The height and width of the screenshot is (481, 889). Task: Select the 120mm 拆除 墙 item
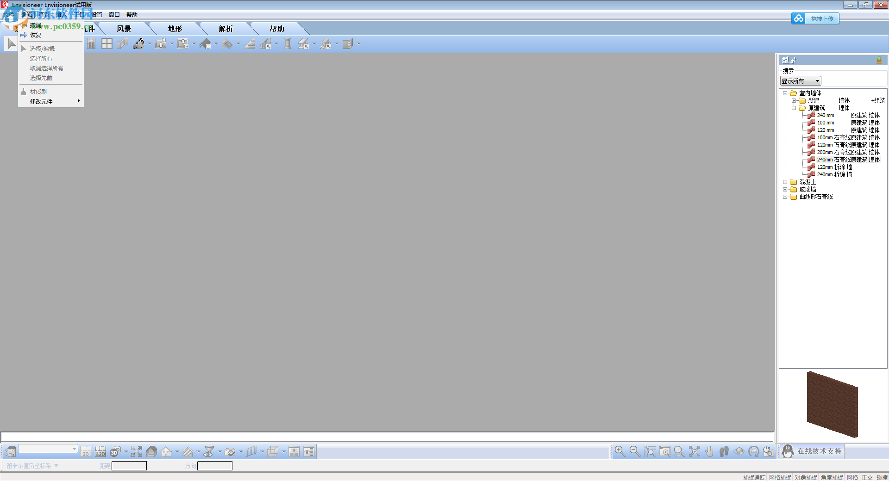[830, 167]
